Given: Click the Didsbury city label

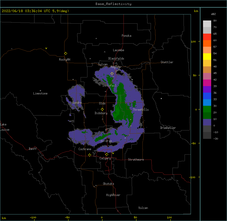Looking at the screenshot, I should [x=101, y=113].
